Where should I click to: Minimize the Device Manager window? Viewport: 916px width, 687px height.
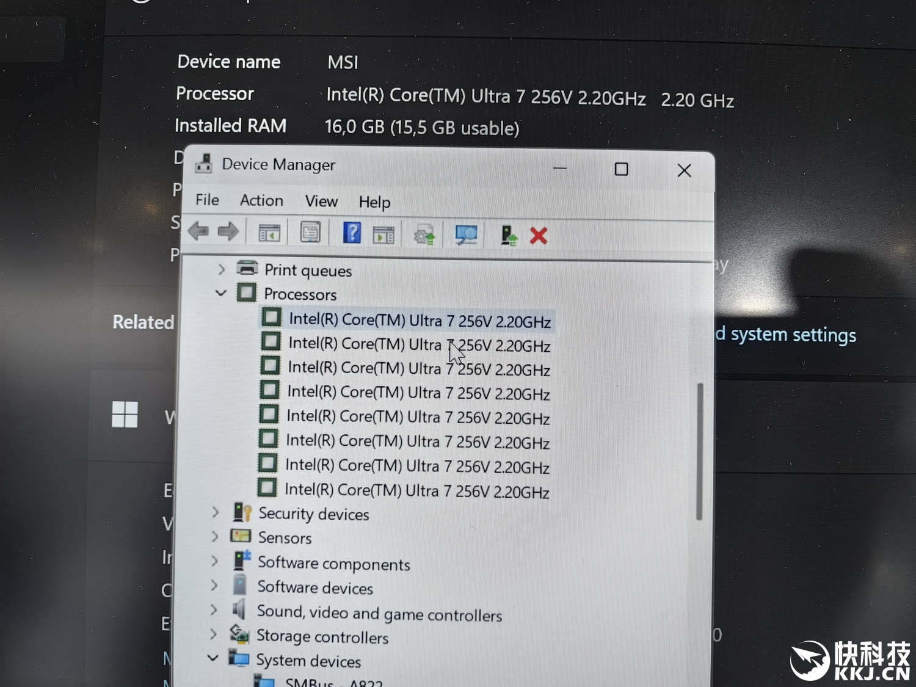click(559, 168)
